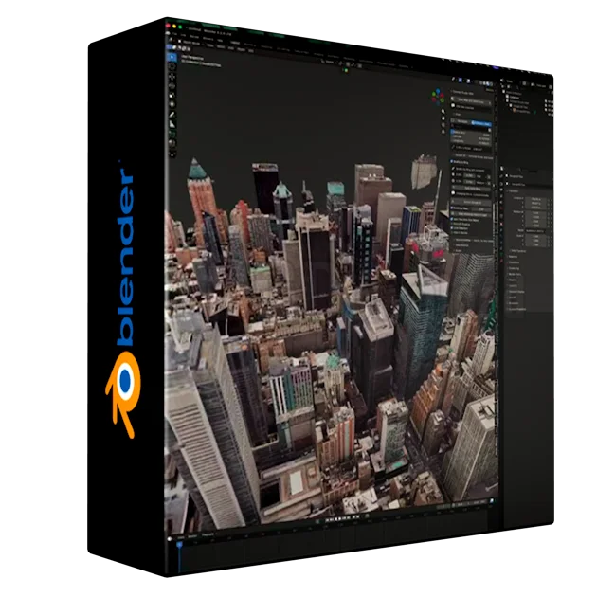Open the Playback menu in the timeline header
Viewport: 597px width, 597px height.
tap(208, 534)
